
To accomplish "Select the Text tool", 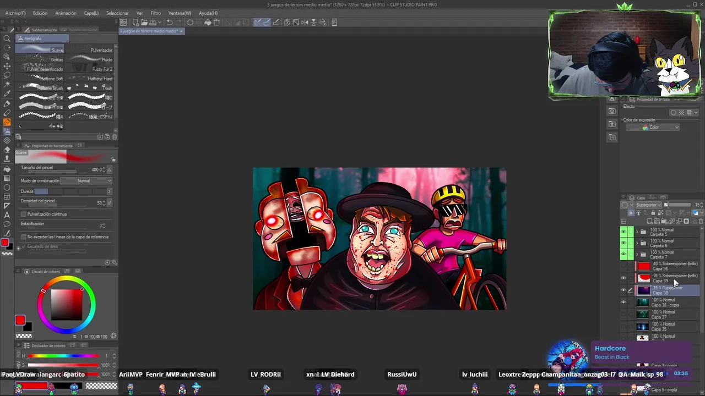I will pyautogui.click(x=7, y=215).
